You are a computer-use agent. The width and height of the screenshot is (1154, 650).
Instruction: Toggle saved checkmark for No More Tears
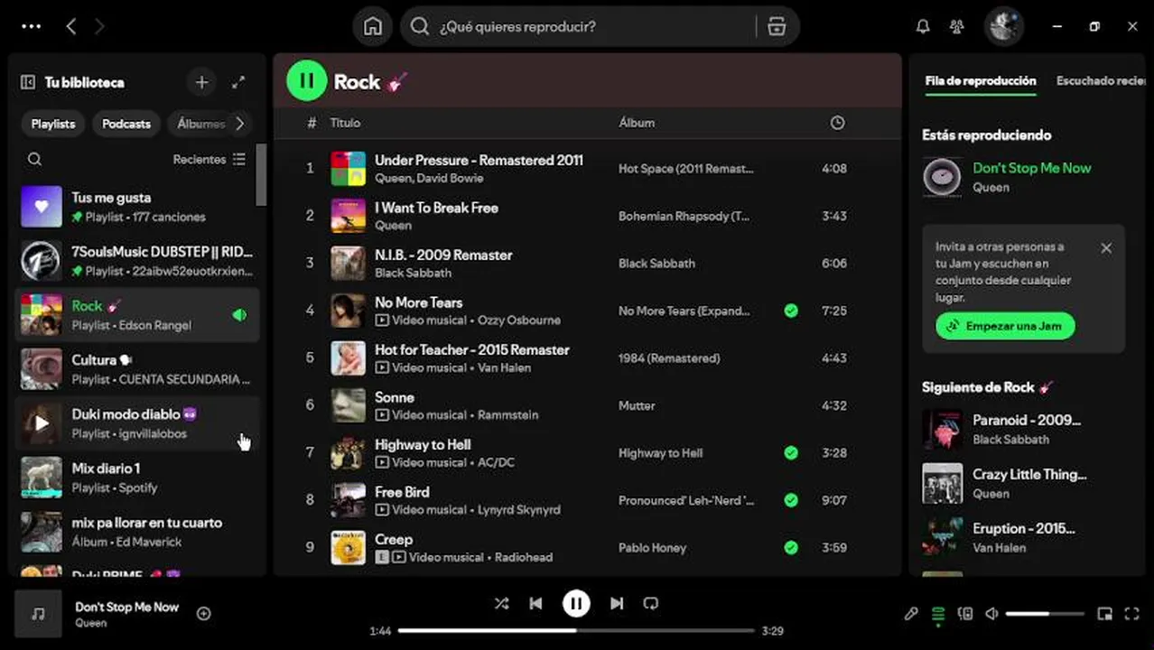pos(791,311)
